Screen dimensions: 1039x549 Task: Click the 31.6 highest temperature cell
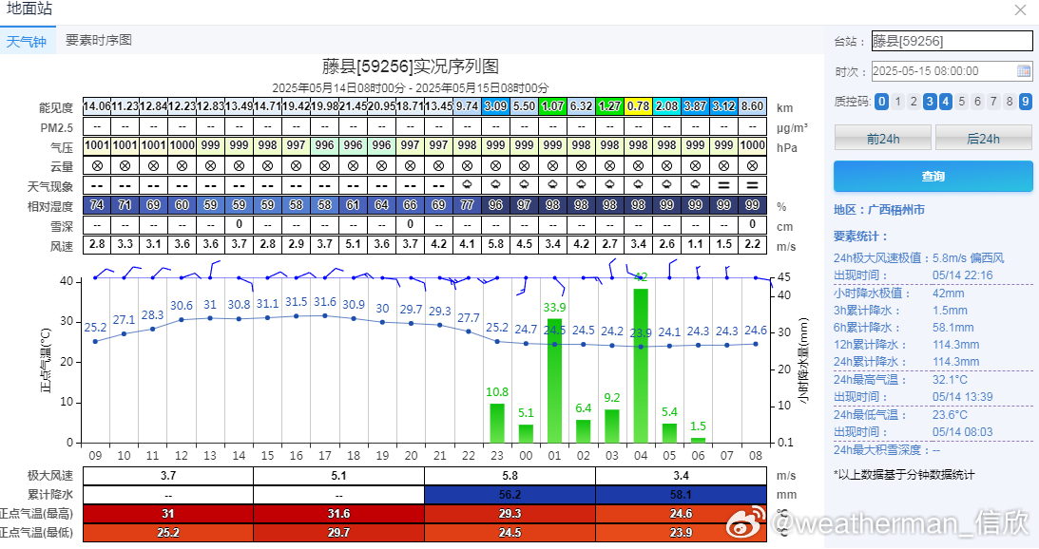click(x=338, y=513)
